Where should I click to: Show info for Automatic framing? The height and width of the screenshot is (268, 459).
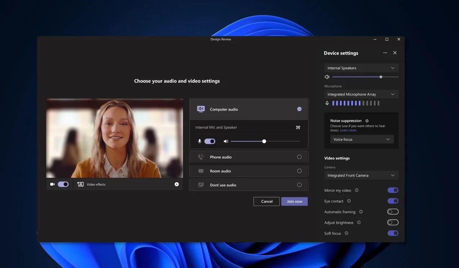coord(361,212)
